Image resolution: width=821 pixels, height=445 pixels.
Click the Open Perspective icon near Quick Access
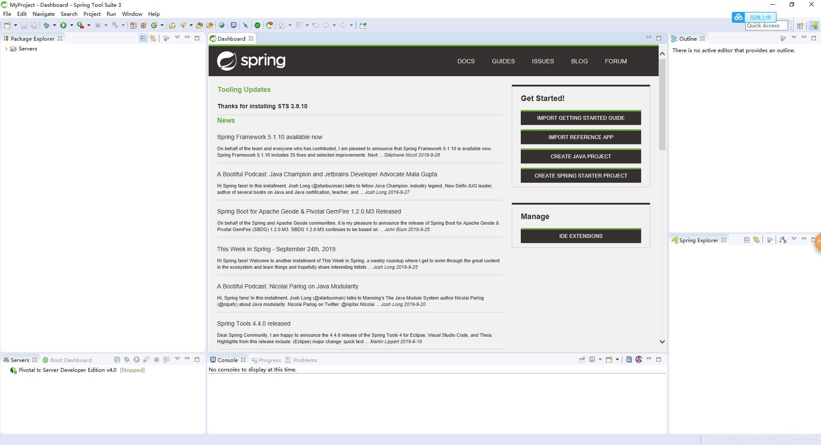(x=800, y=26)
